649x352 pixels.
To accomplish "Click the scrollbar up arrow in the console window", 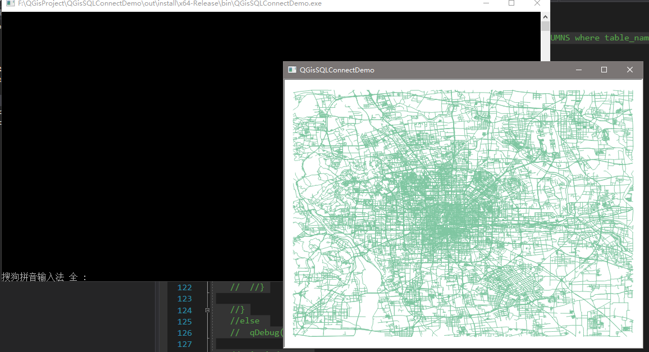I will 545,16.
